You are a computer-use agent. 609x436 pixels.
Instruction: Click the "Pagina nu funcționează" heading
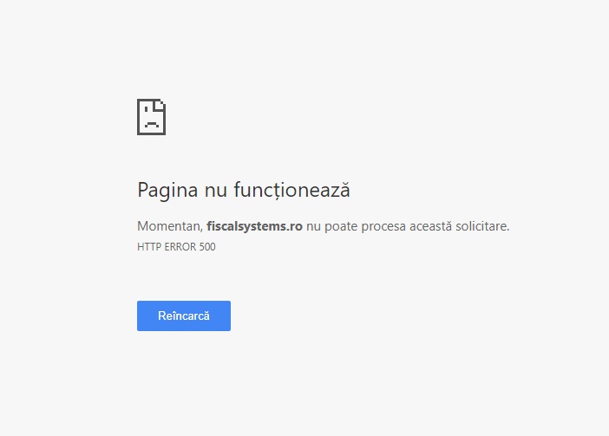coord(244,190)
